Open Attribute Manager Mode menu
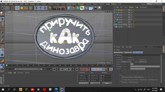 (x=118, y=47)
